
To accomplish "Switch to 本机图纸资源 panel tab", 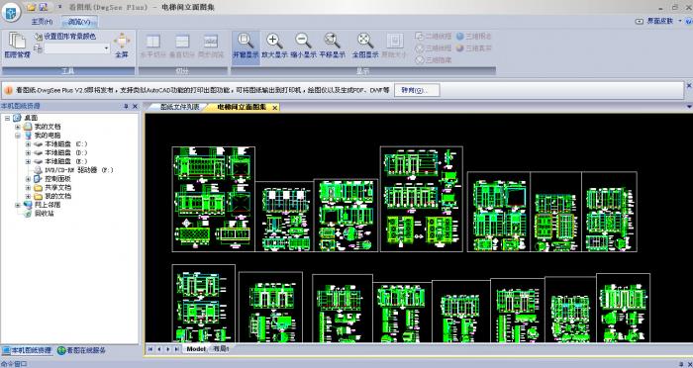I will (27, 350).
